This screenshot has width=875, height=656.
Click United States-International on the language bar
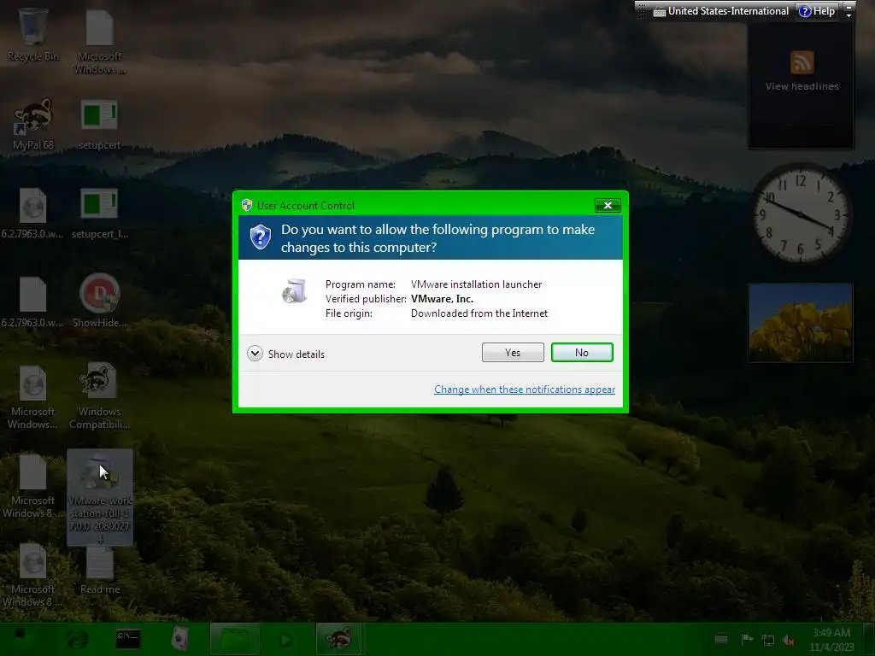pyautogui.click(x=721, y=11)
